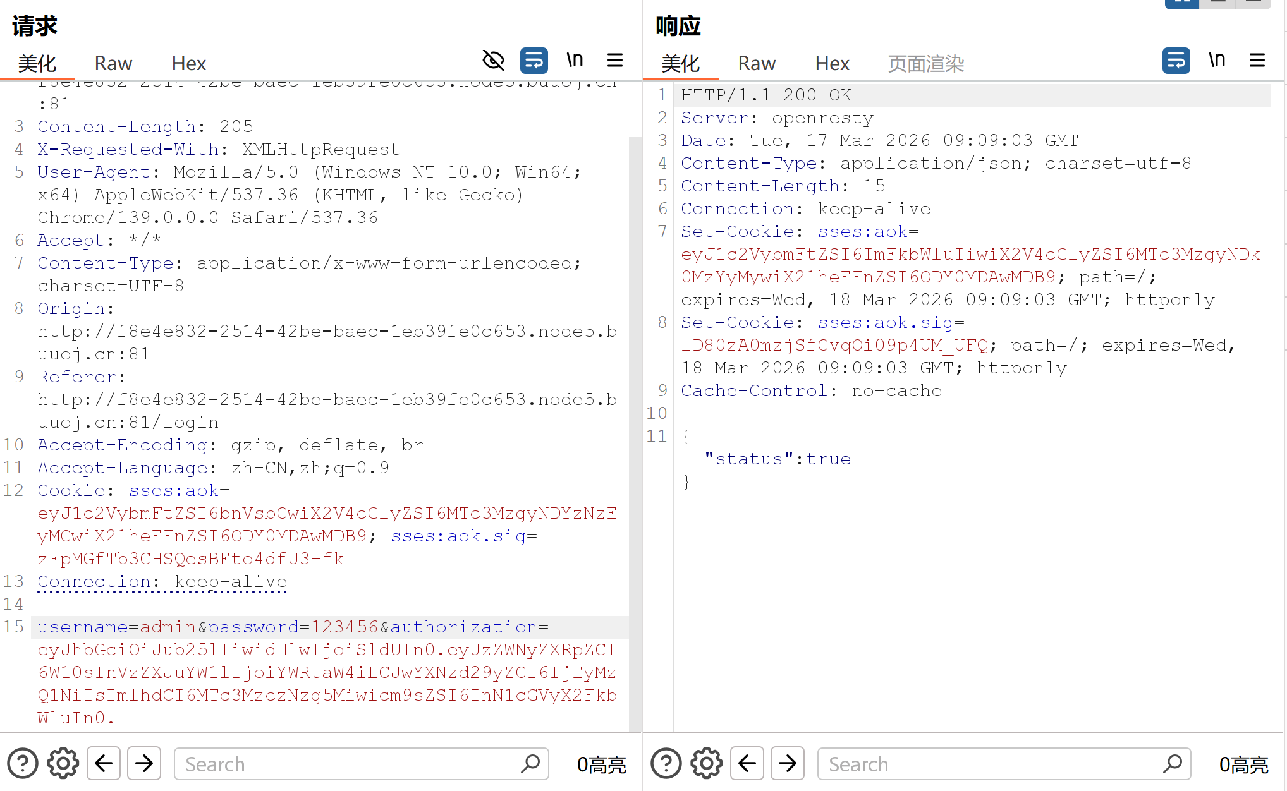Go to next match in response search
Screen dimensions: 1287x791
pyautogui.click(x=788, y=763)
